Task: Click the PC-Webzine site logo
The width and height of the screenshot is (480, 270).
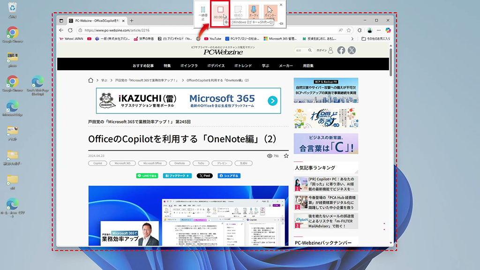Action: (x=223, y=52)
